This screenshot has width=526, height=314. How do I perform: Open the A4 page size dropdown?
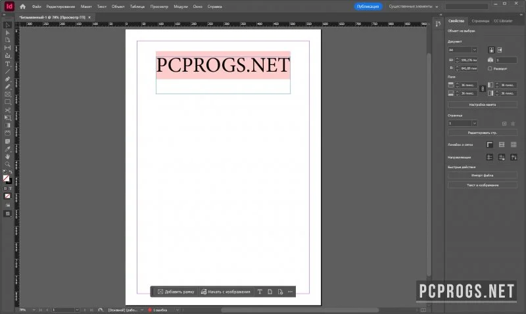tap(474, 50)
